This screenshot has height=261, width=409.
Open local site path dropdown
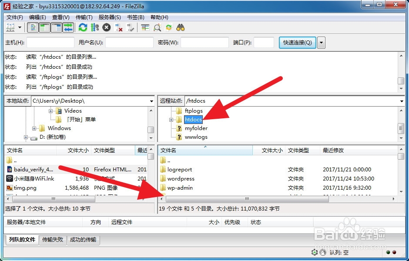tap(151, 101)
